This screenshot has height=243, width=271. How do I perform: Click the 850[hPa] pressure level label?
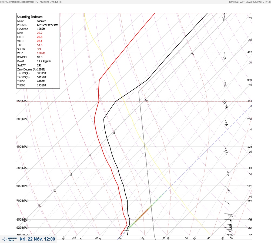[22, 220]
